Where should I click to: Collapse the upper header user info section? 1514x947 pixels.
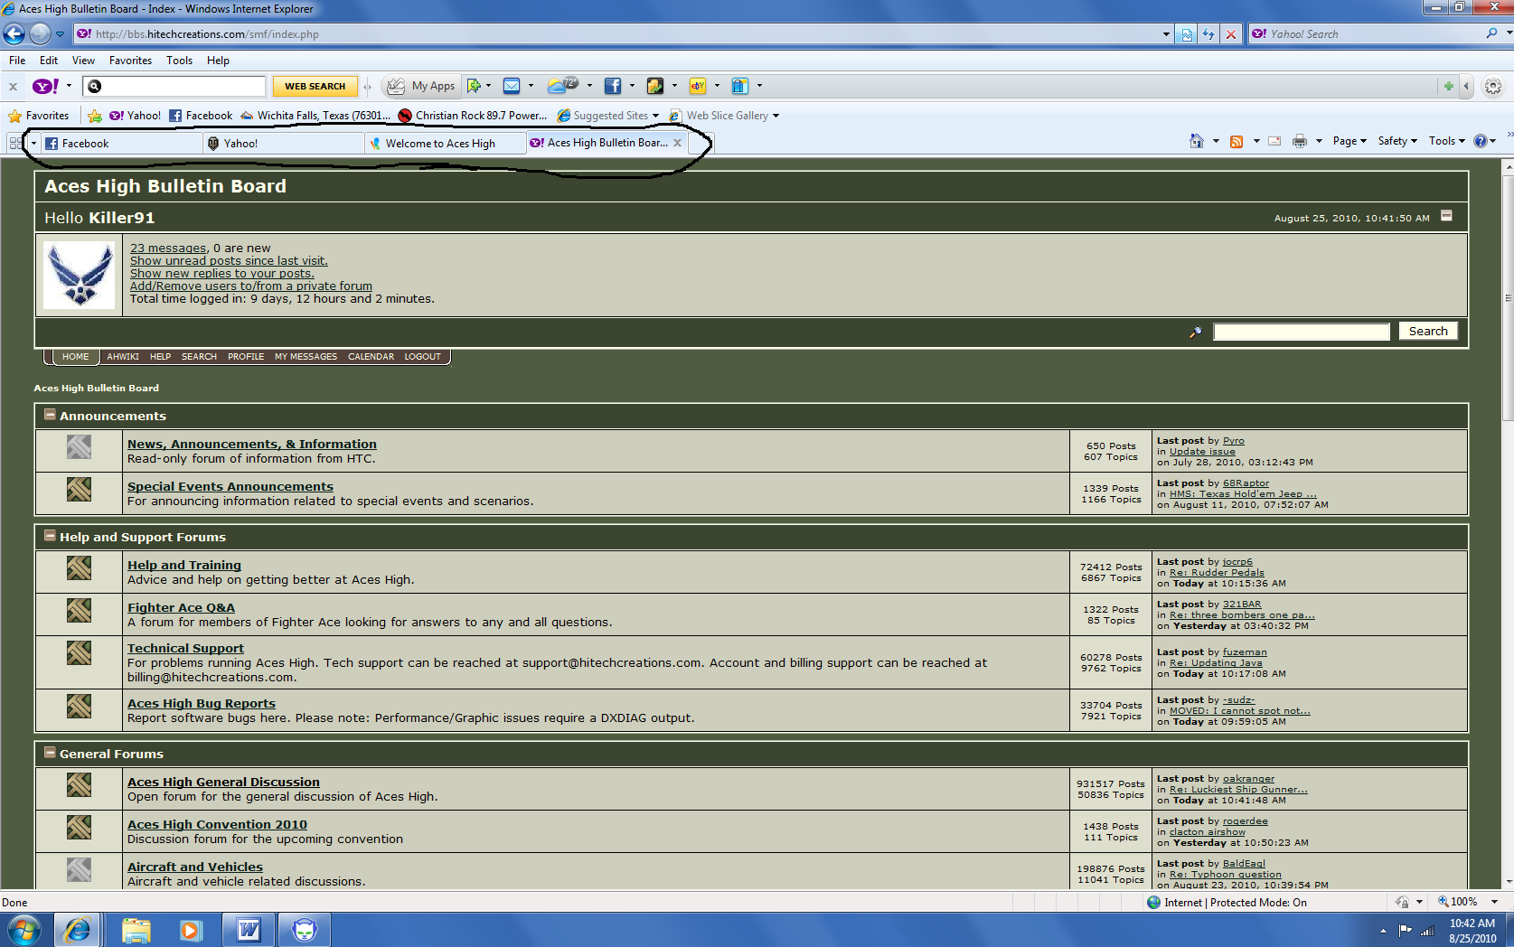pos(1446,216)
